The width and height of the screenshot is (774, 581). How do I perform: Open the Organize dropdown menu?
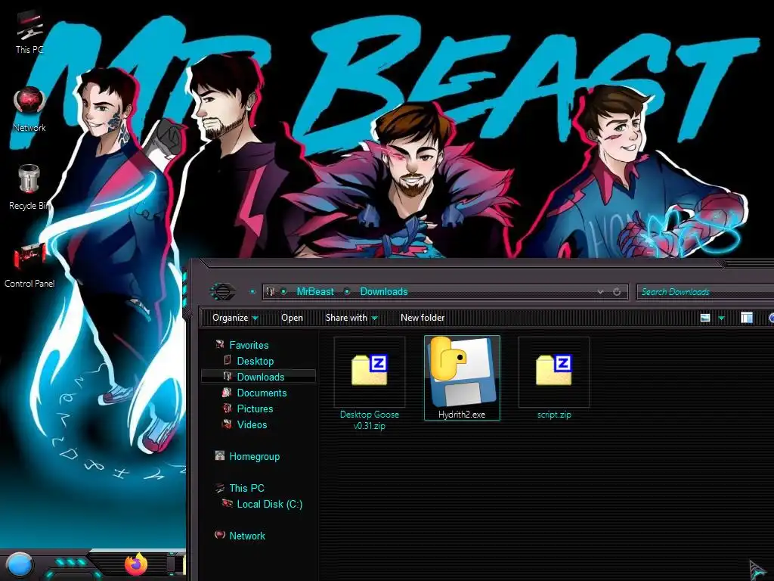pyautogui.click(x=235, y=318)
